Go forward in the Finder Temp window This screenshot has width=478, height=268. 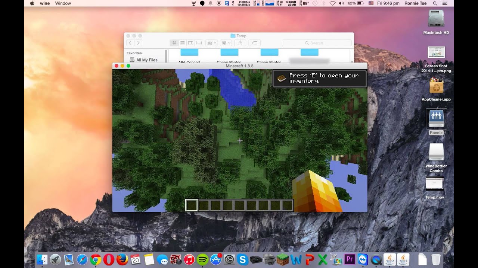coord(138,43)
